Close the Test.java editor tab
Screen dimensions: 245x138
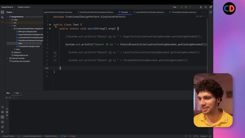130,12
